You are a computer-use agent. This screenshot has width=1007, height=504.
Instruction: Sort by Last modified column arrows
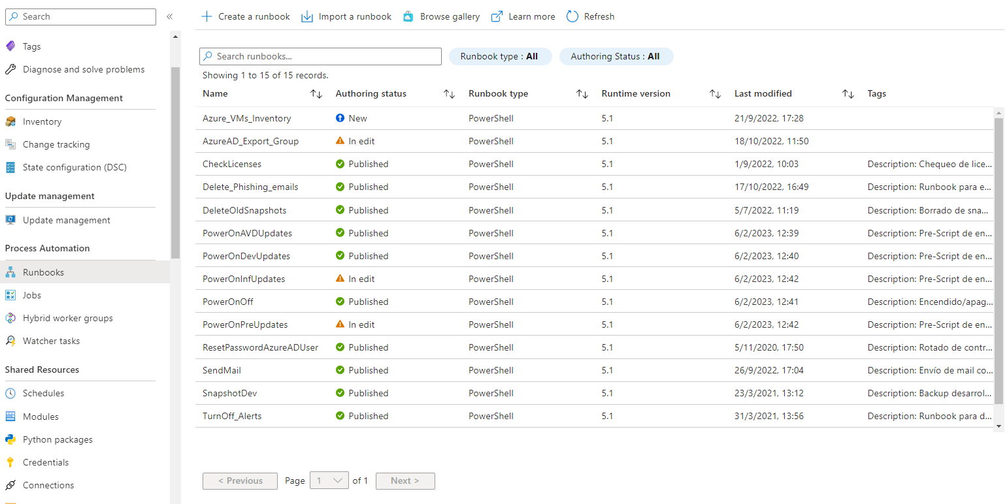(848, 94)
